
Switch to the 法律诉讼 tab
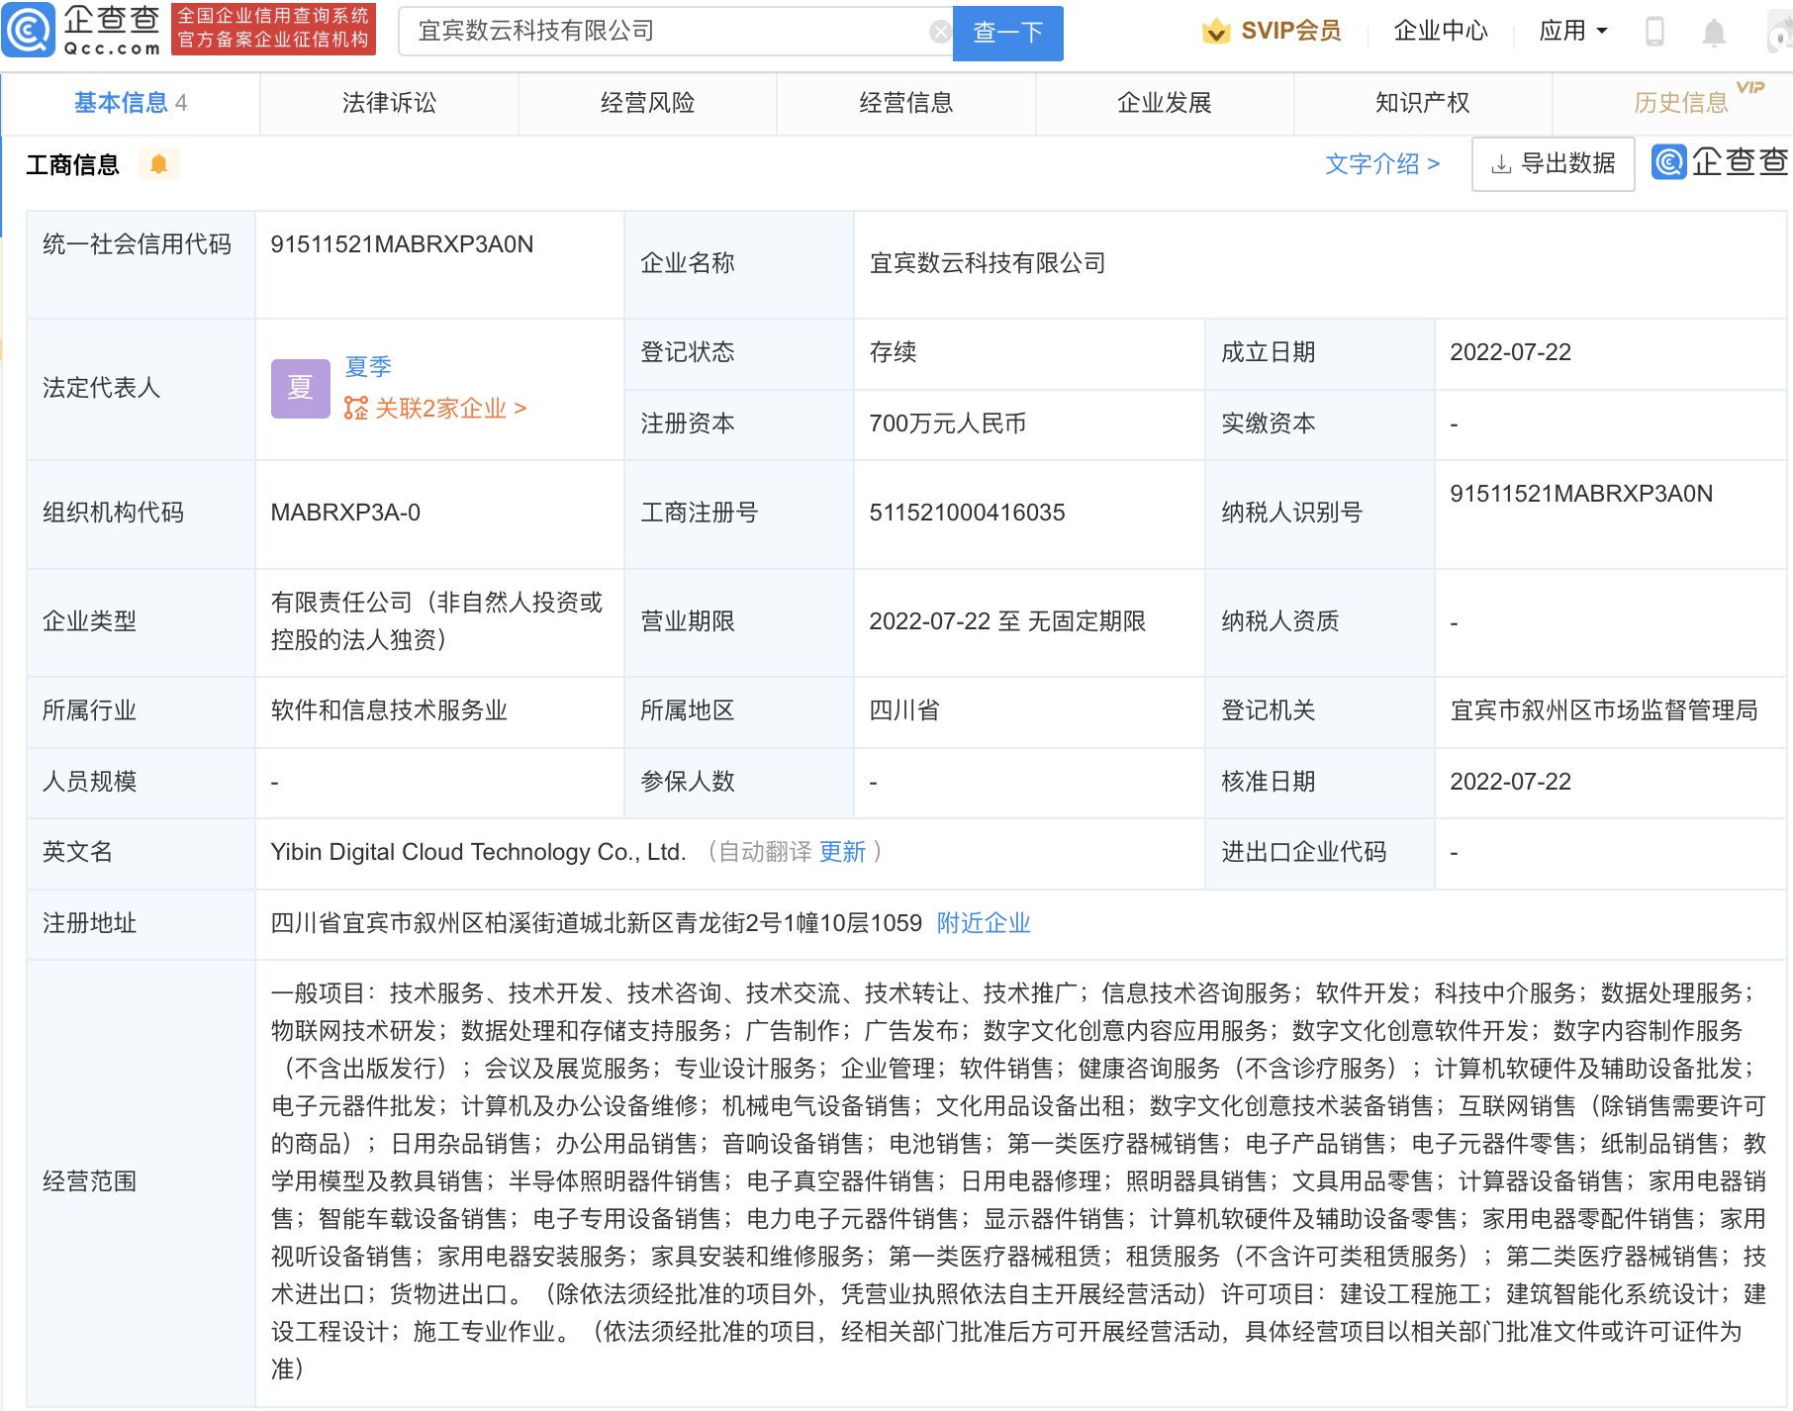coord(389,103)
